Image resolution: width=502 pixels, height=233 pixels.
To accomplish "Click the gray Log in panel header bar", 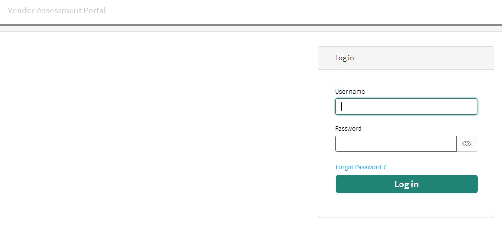I will (406, 58).
